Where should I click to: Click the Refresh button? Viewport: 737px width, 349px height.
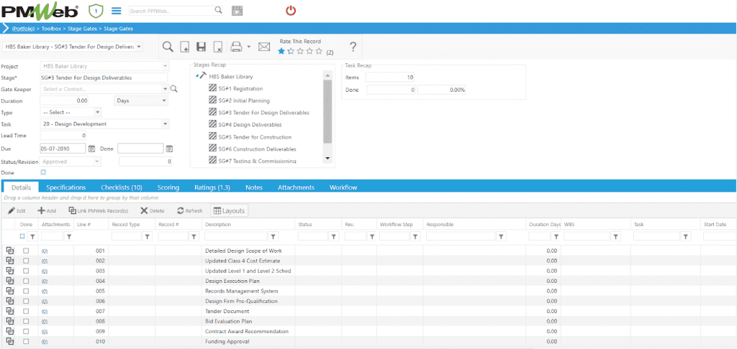189,210
